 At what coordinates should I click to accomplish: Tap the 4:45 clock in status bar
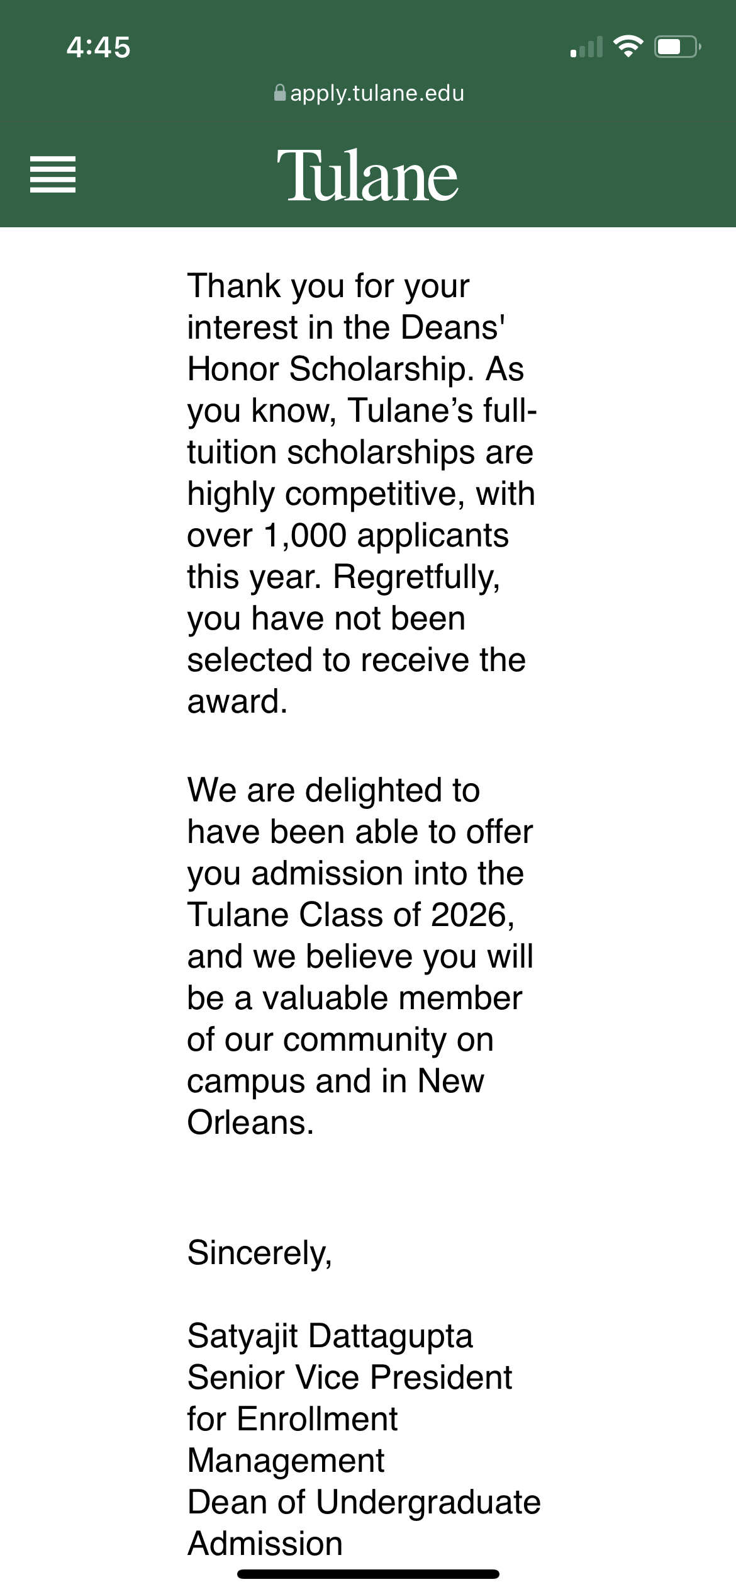pos(98,48)
